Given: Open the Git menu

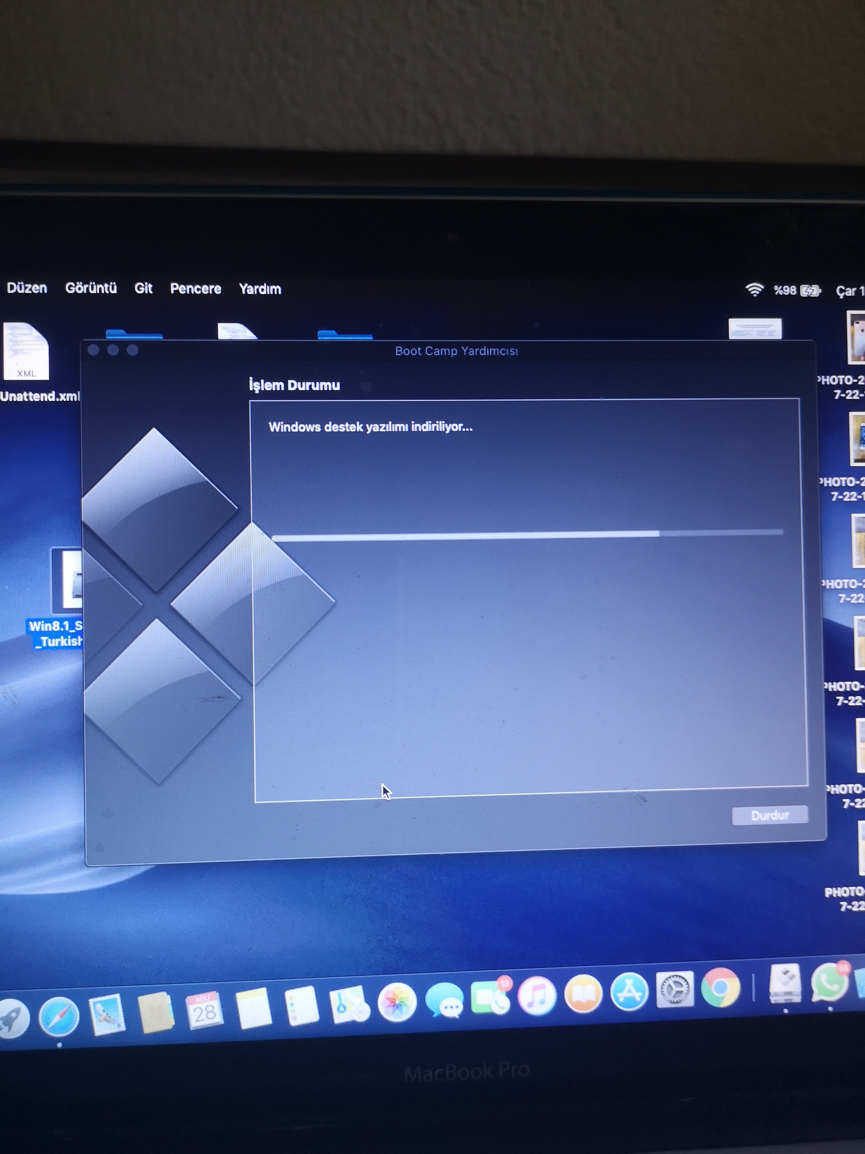Looking at the screenshot, I should 143,288.
